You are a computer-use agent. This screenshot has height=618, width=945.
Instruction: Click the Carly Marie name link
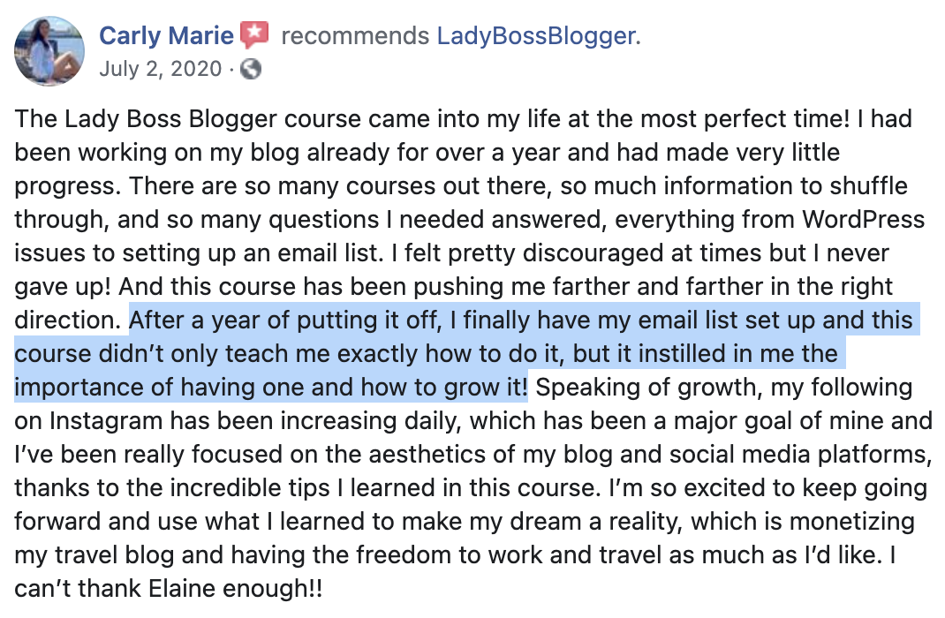pos(166,35)
